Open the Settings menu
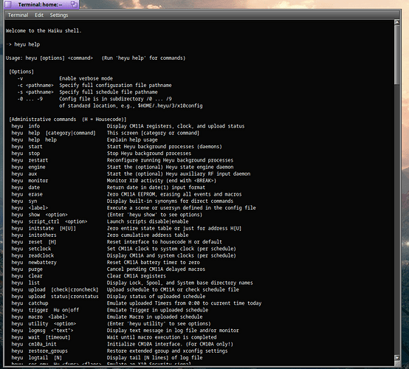Viewport: 409px width, 369px height. click(59, 15)
